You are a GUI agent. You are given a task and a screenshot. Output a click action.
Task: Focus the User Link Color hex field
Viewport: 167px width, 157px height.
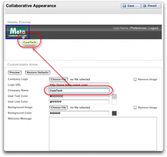click(x=79, y=102)
